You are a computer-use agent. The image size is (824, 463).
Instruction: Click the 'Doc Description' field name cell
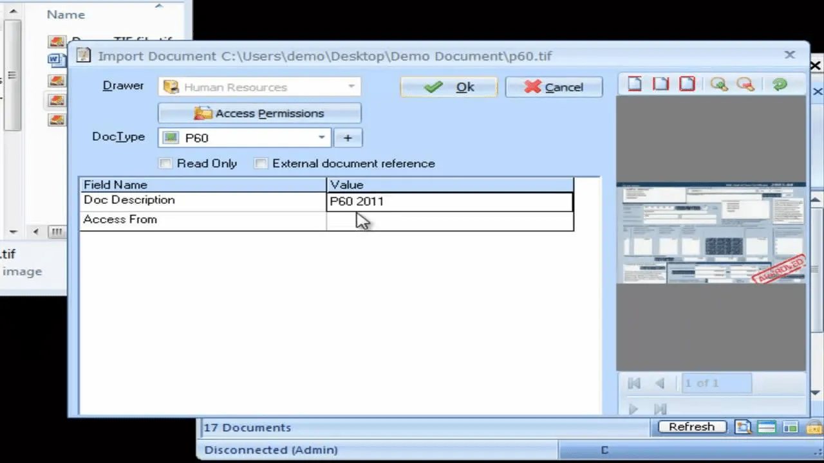pyautogui.click(x=203, y=201)
